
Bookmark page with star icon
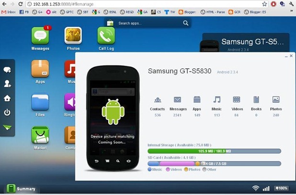264,4
